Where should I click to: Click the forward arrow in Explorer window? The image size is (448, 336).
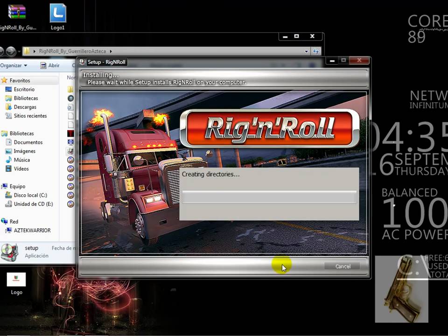[x=11, y=51]
